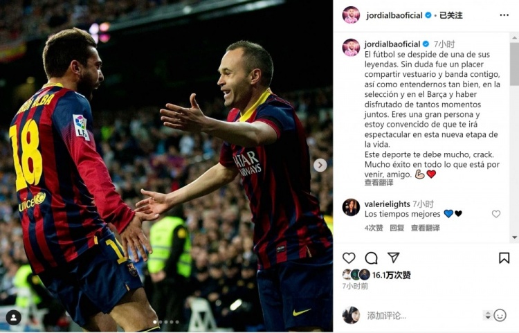The width and height of the screenshot is (519, 333).
Task: View the 16.1万次赞 likes list
Action: tap(391, 275)
